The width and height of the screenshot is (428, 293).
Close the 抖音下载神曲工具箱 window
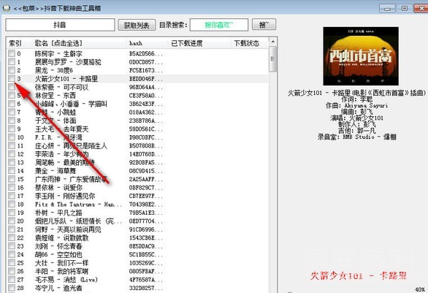[x=421, y=9]
